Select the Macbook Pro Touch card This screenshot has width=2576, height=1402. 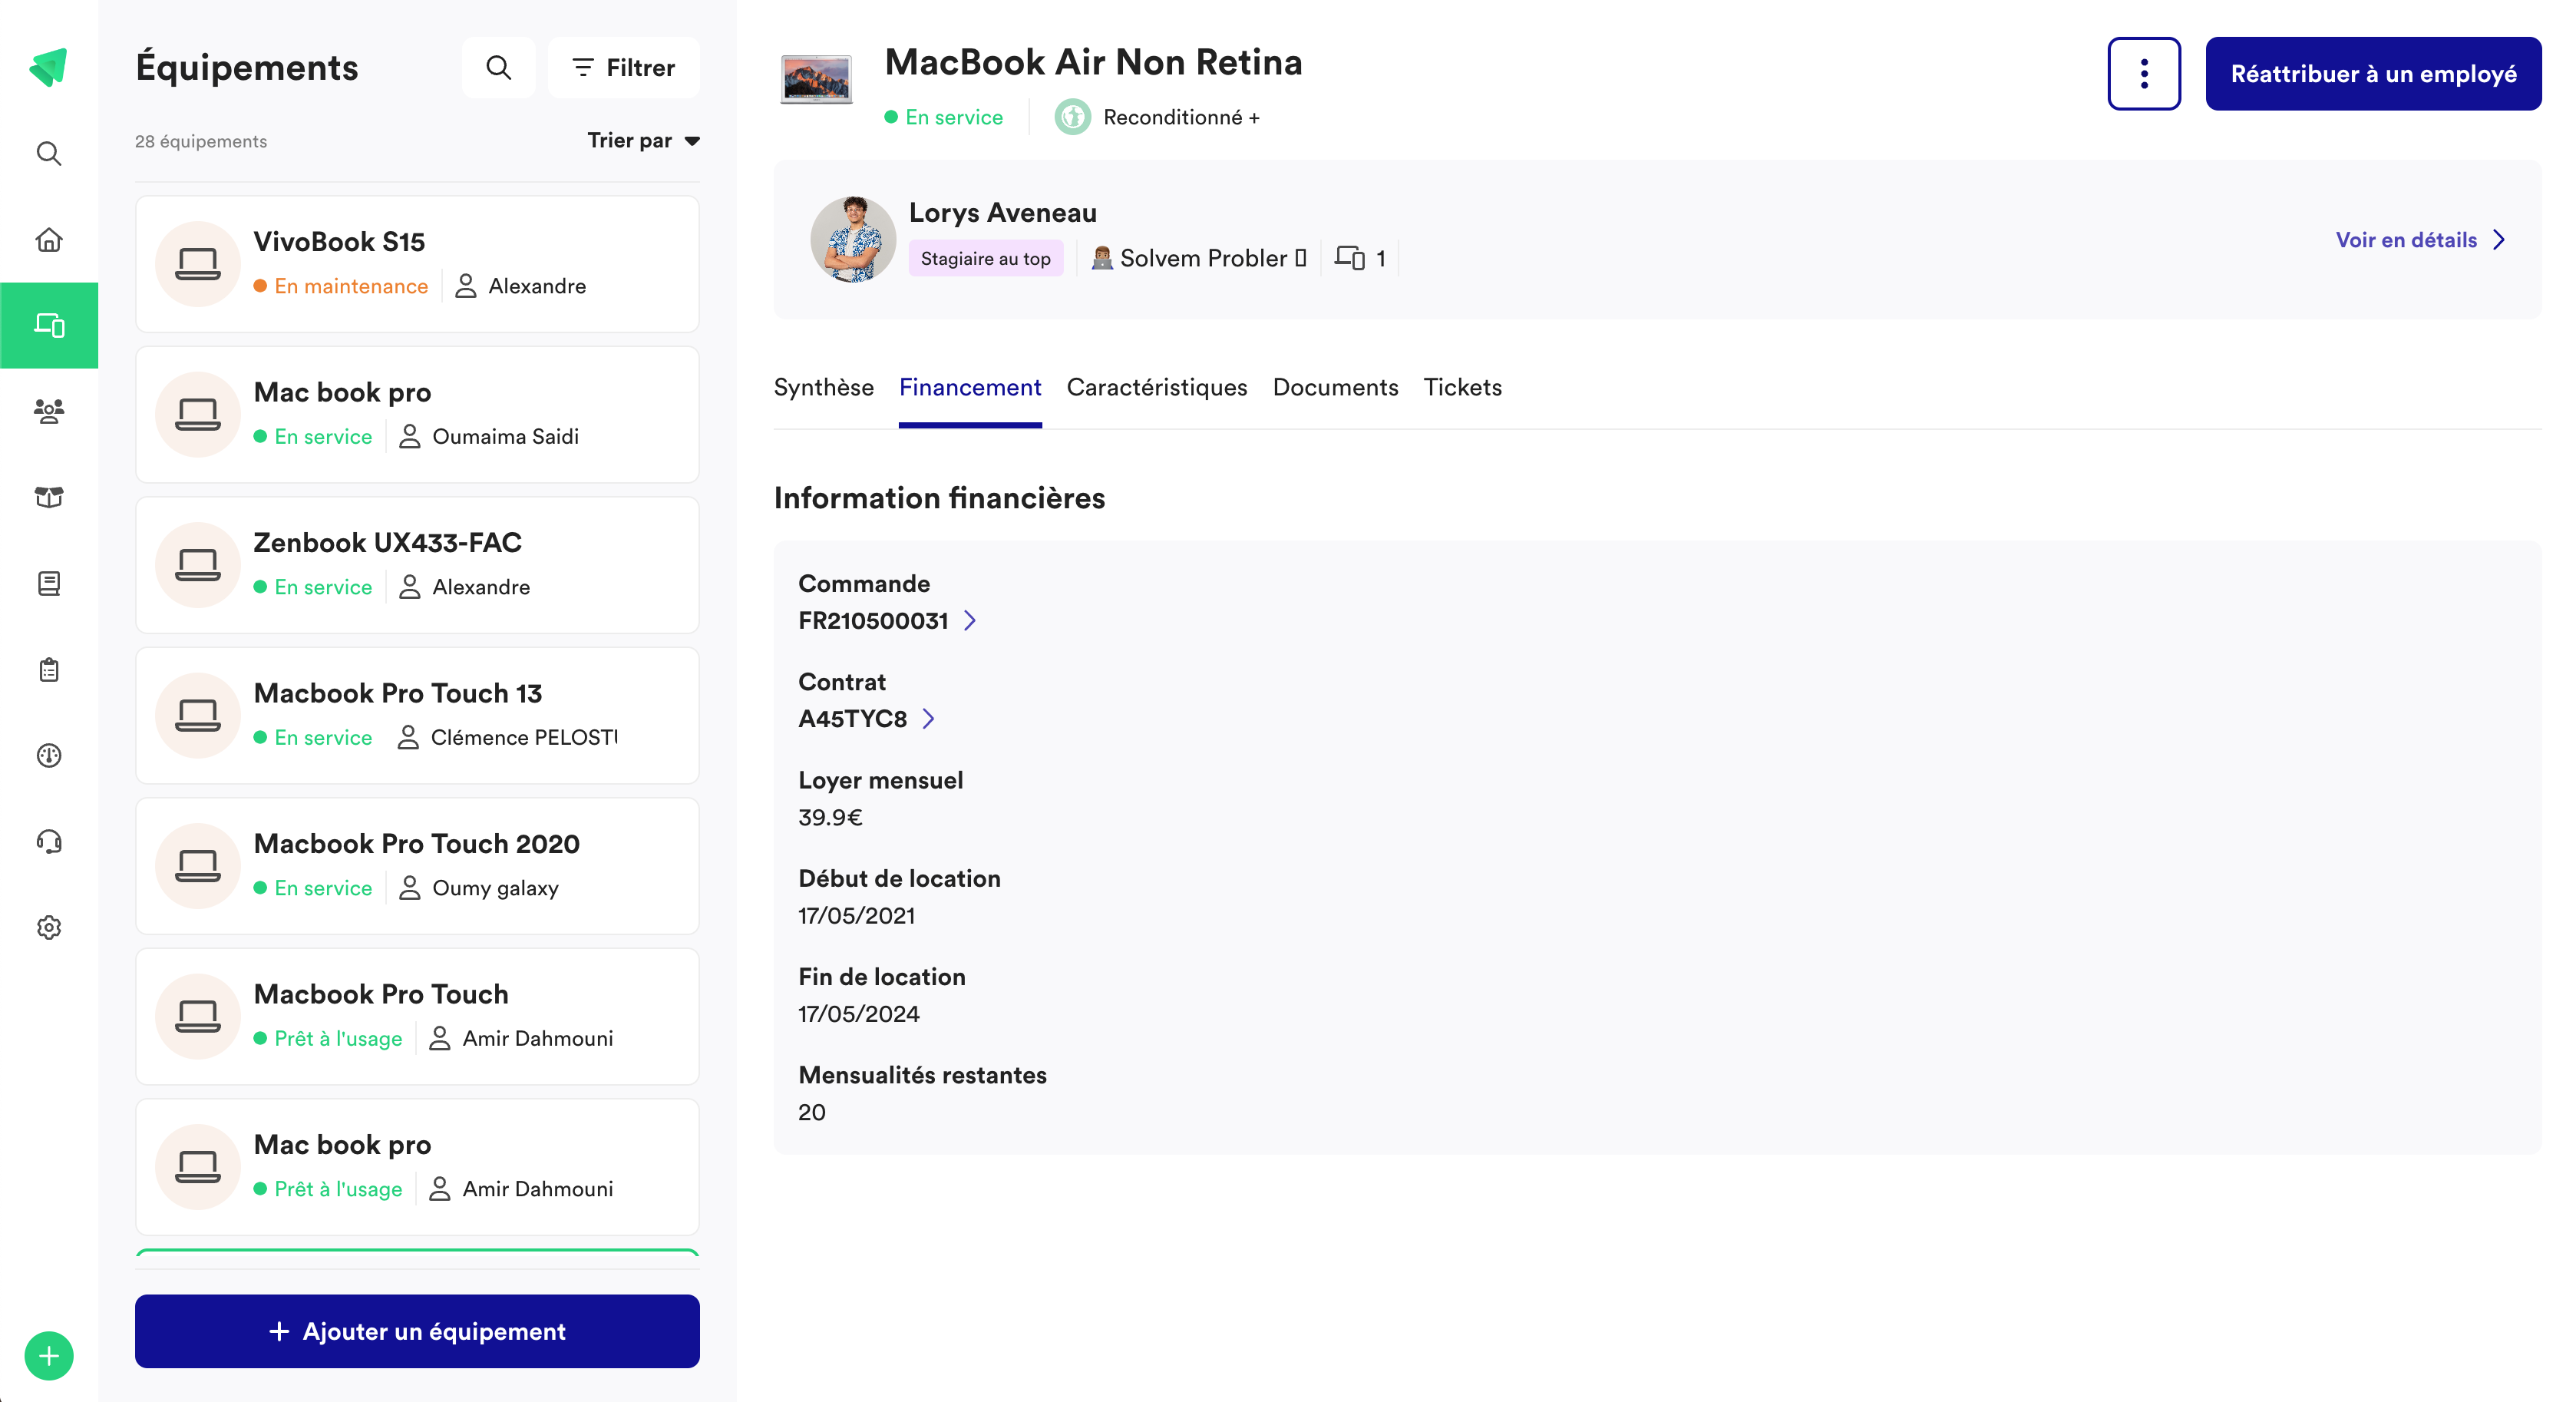(x=417, y=1017)
